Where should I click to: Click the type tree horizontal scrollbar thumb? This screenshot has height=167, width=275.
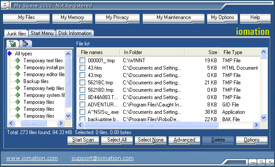tap(33, 123)
